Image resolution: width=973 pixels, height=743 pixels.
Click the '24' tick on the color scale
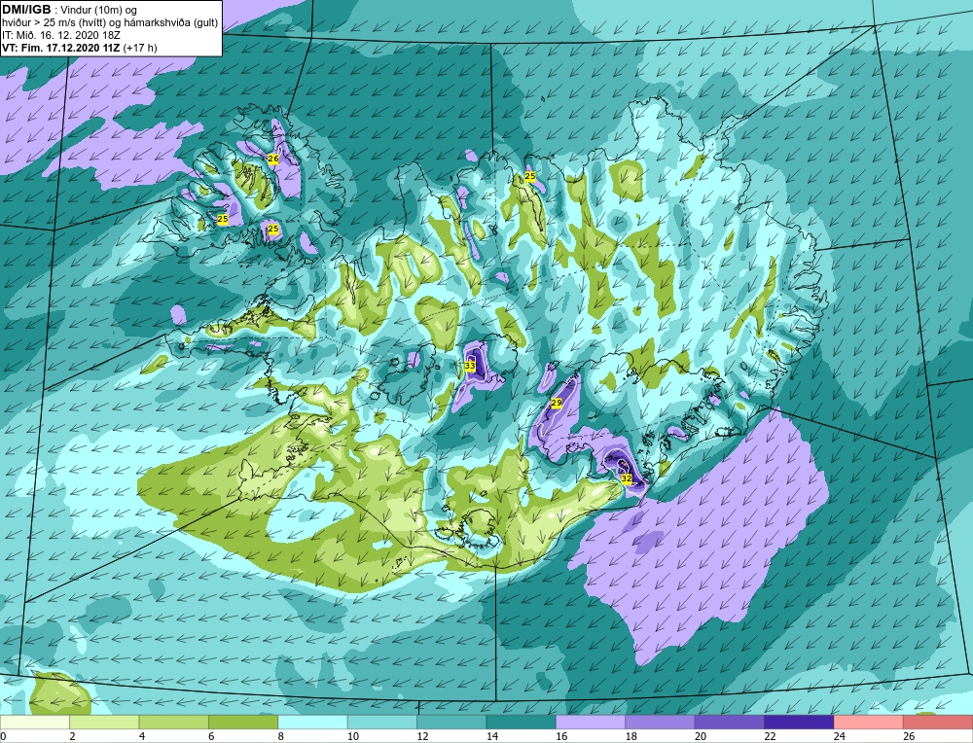tap(840, 736)
